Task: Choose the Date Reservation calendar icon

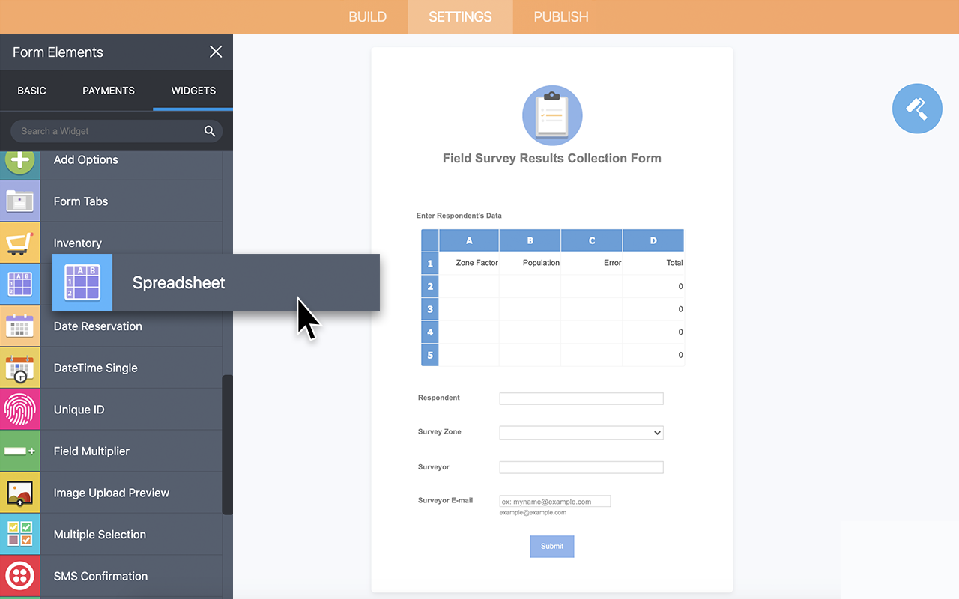Action: coord(20,326)
